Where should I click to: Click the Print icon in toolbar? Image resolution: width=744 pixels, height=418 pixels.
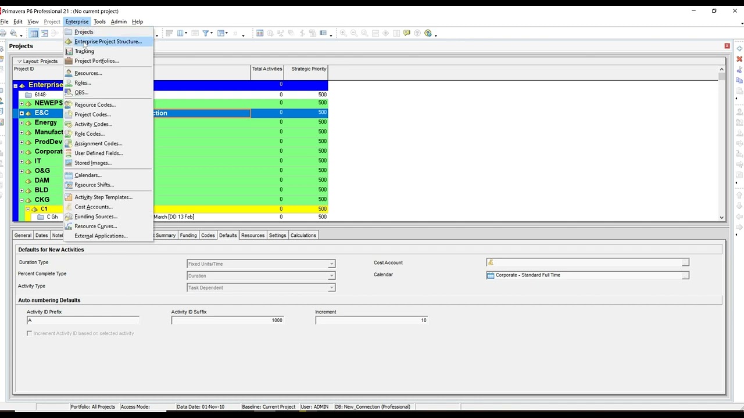pos(3,33)
